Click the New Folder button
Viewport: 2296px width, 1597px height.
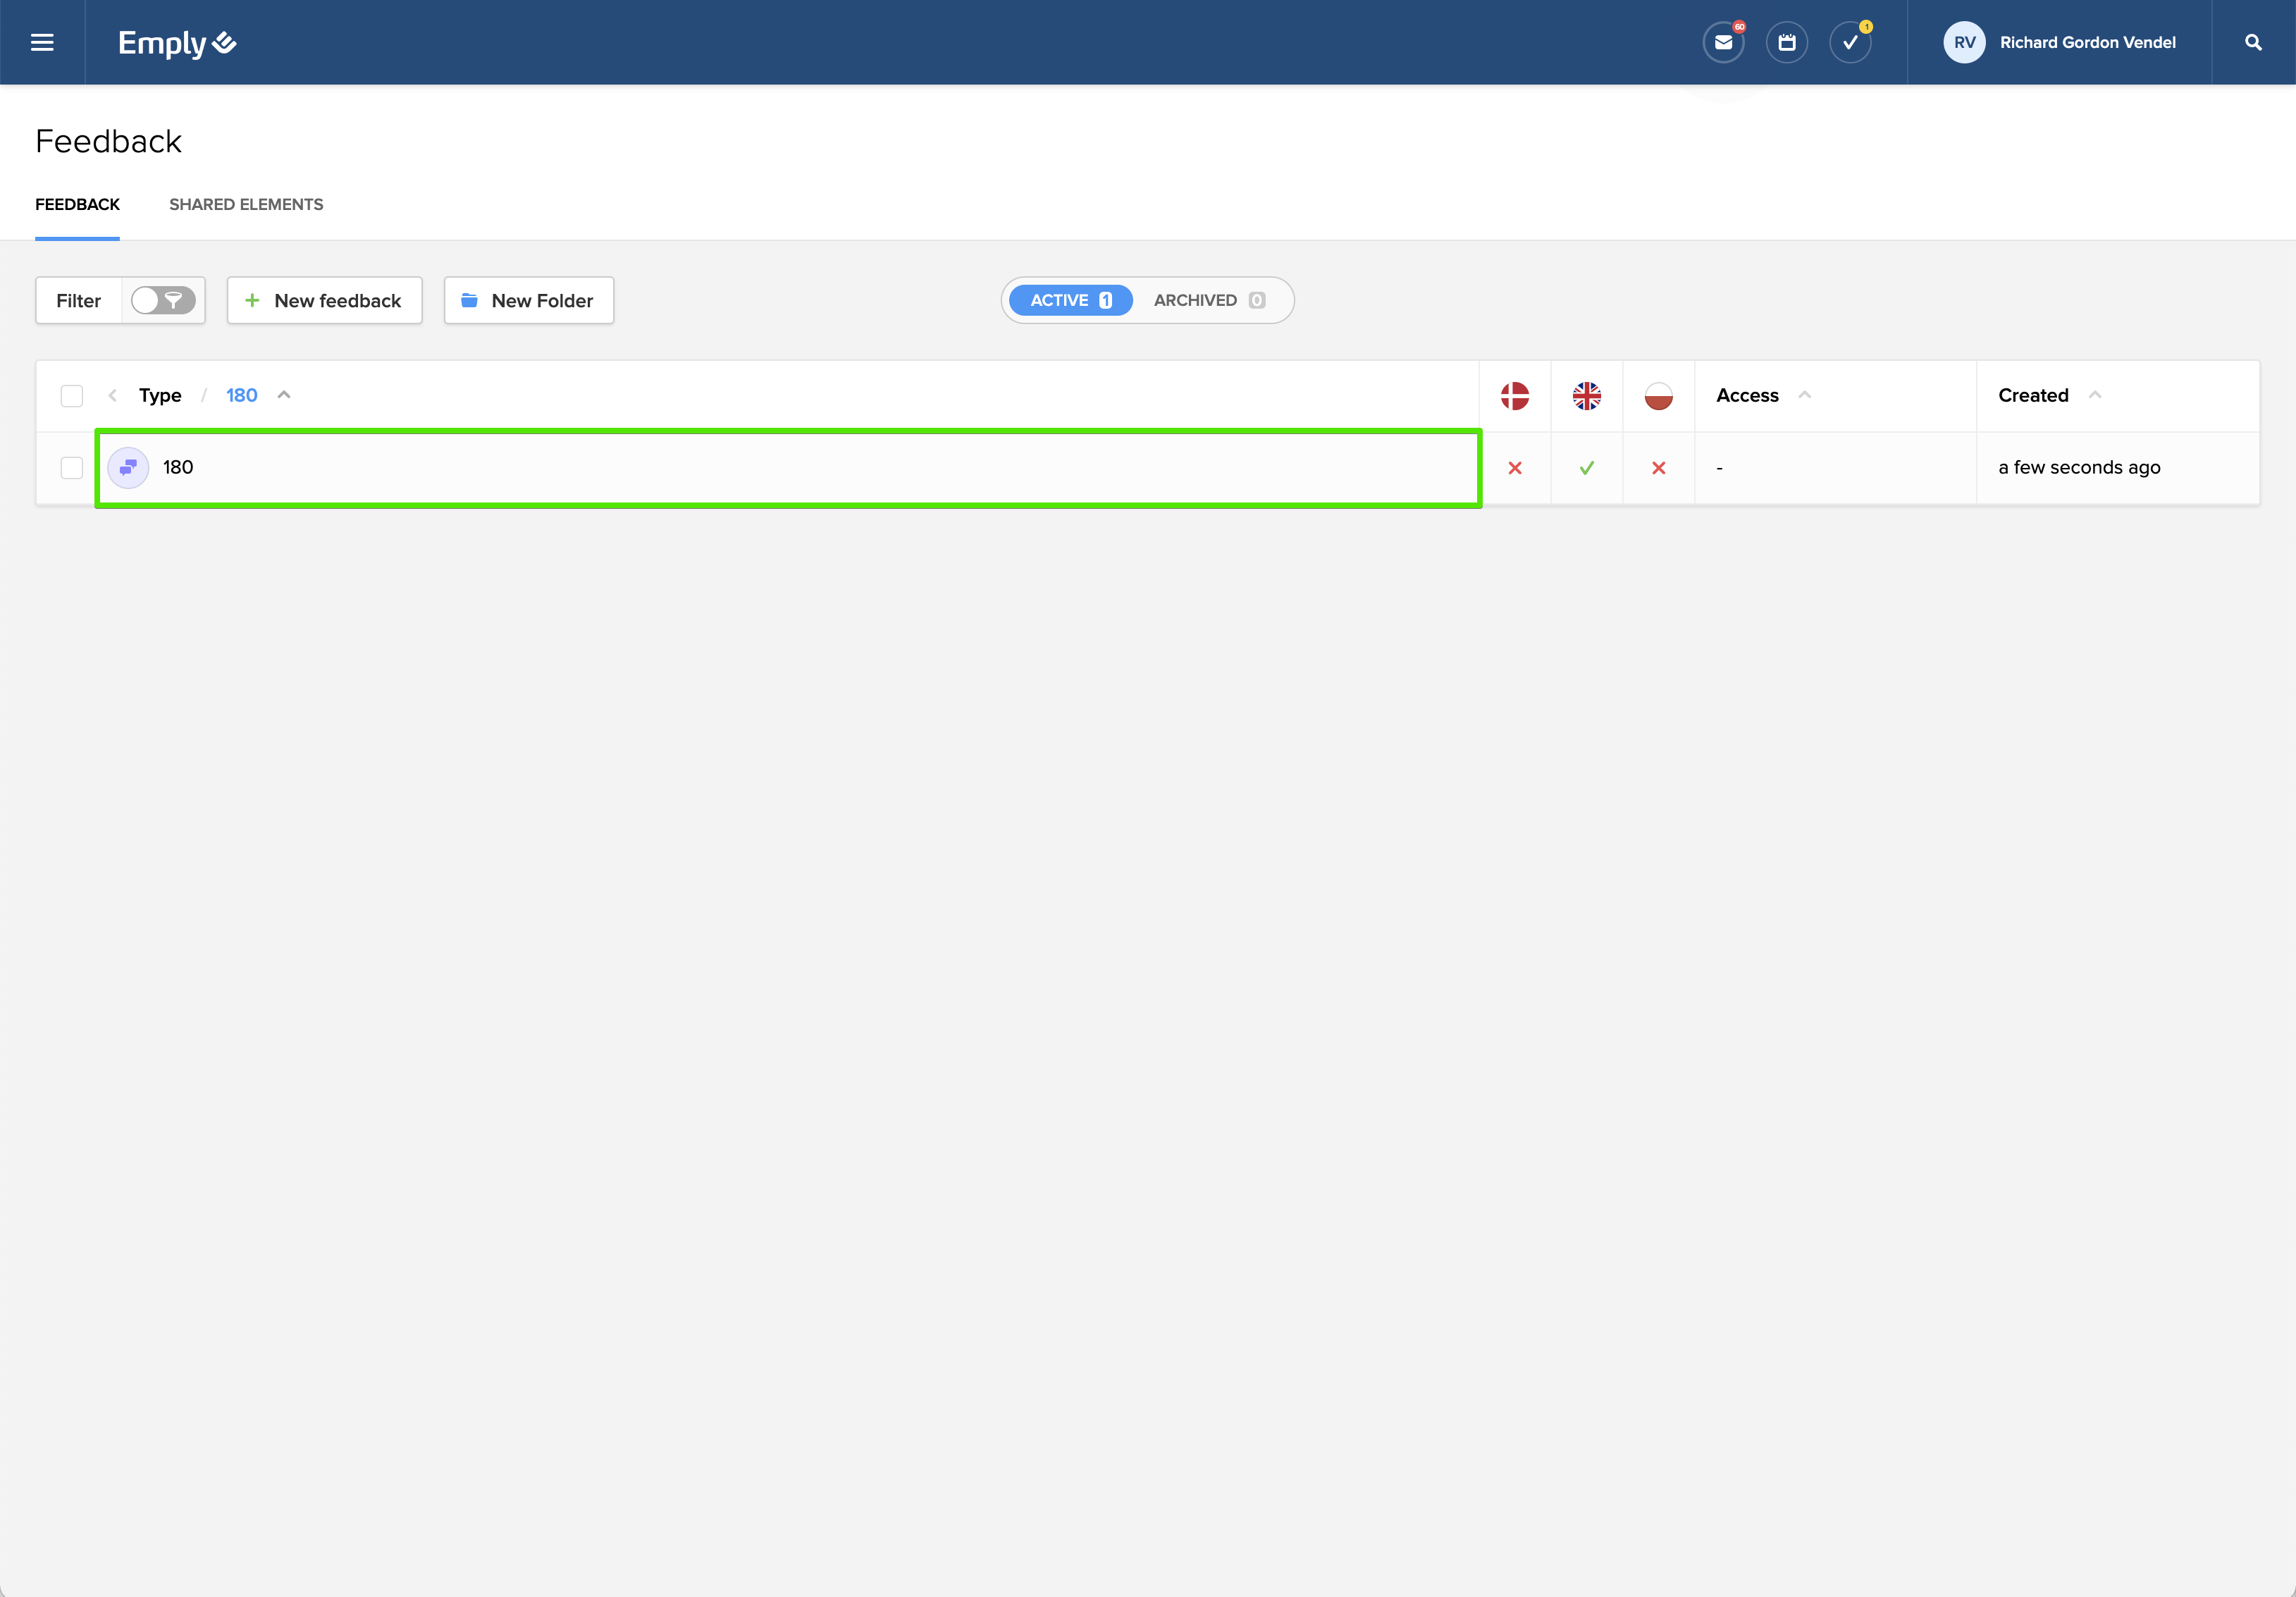coord(528,301)
